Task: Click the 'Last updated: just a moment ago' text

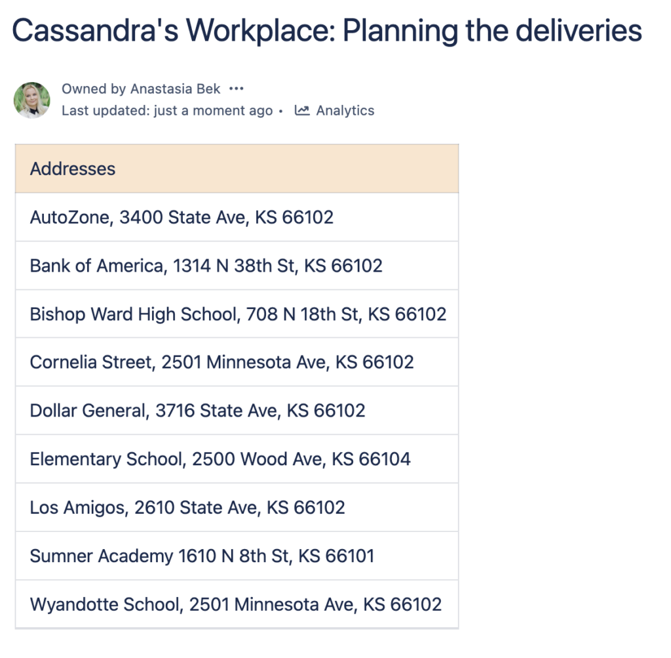Action: tap(167, 110)
